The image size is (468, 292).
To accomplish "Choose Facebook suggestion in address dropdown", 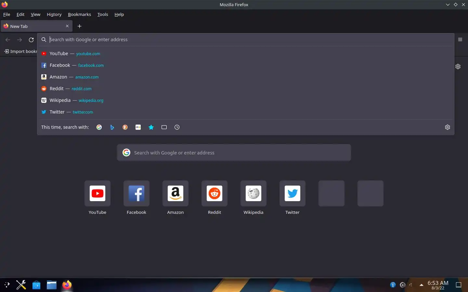I will pos(246,65).
